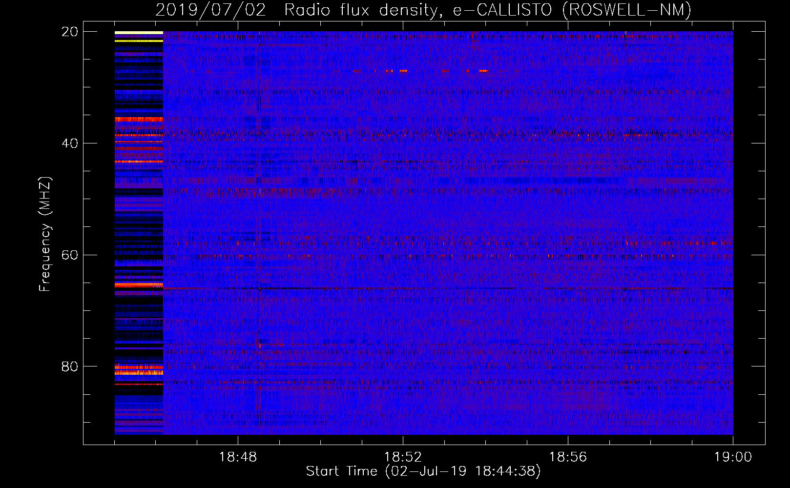
Task: Click the time tick label "19:00"
Action: [x=733, y=457]
